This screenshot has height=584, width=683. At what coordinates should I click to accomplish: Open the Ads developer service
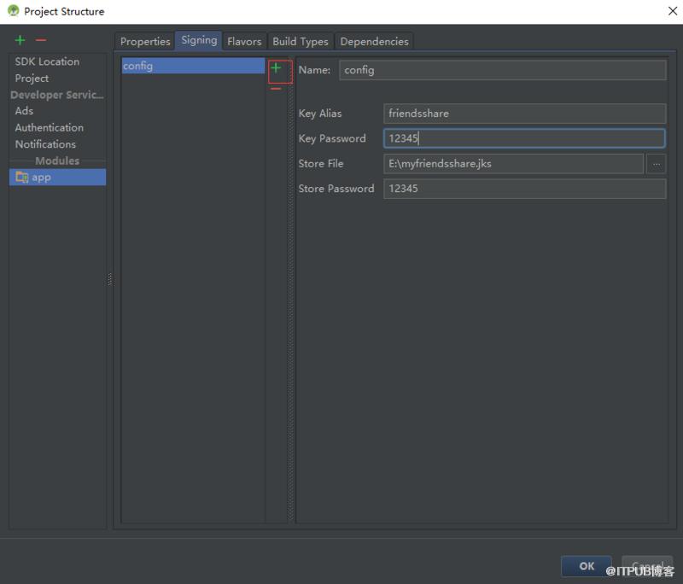(24, 111)
